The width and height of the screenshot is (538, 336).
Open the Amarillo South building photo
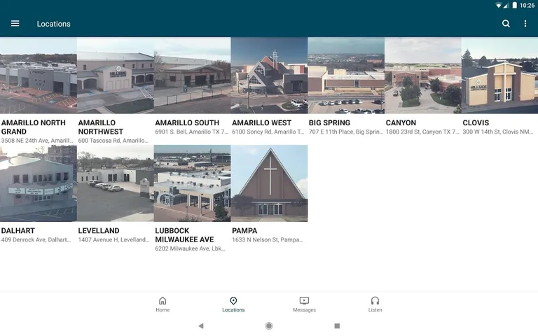(x=192, y=76)
